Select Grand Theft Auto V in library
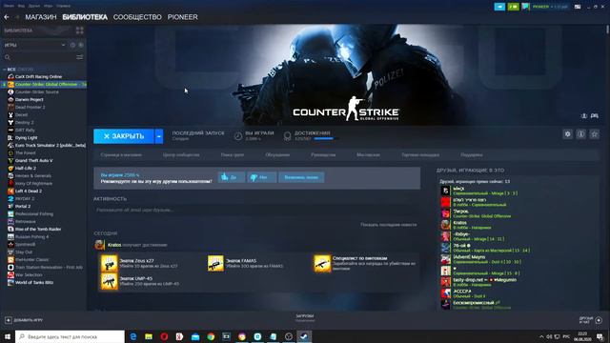Image resolution: width=610 pixels, height=343 pixels. pyautogui.click(x=33, y=160)
